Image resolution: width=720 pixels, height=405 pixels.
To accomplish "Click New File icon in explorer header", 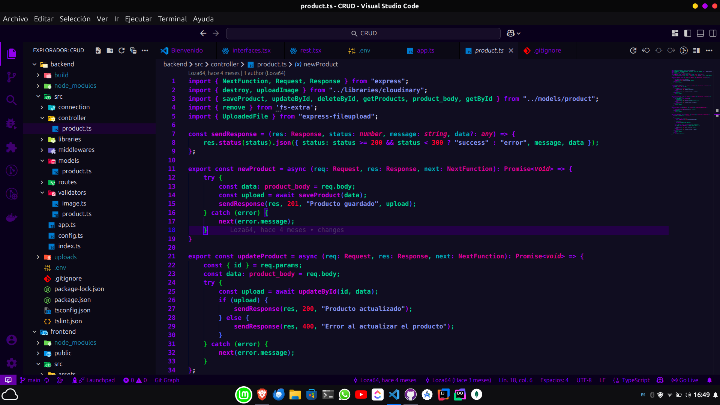I will tap(98, 51).
